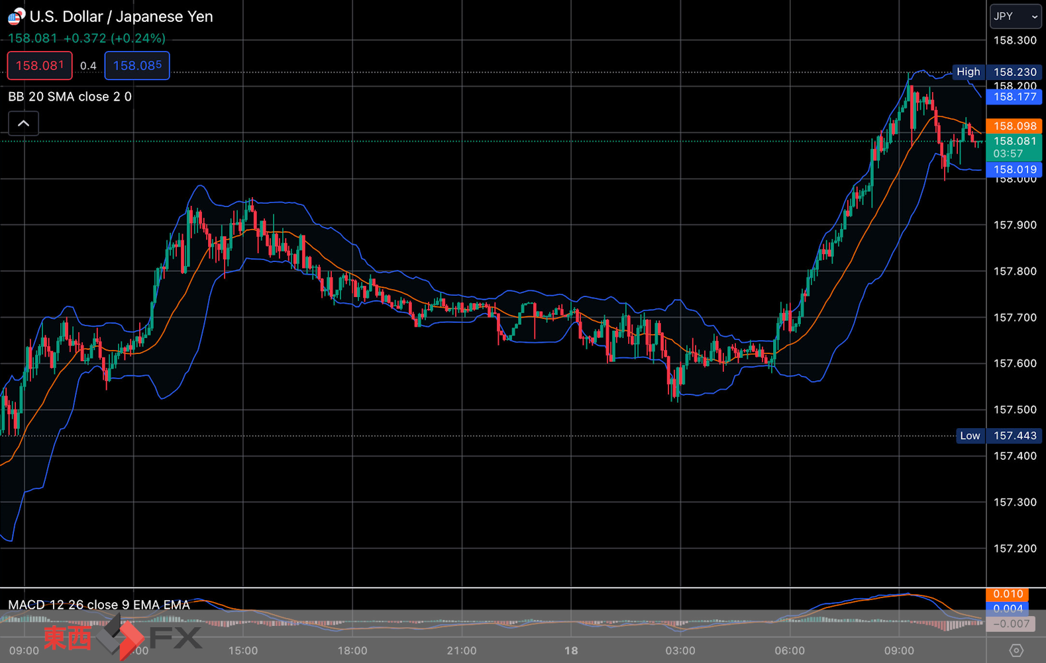
Task: Click the orange 158.098 basis price tag
Action: 1014,126
